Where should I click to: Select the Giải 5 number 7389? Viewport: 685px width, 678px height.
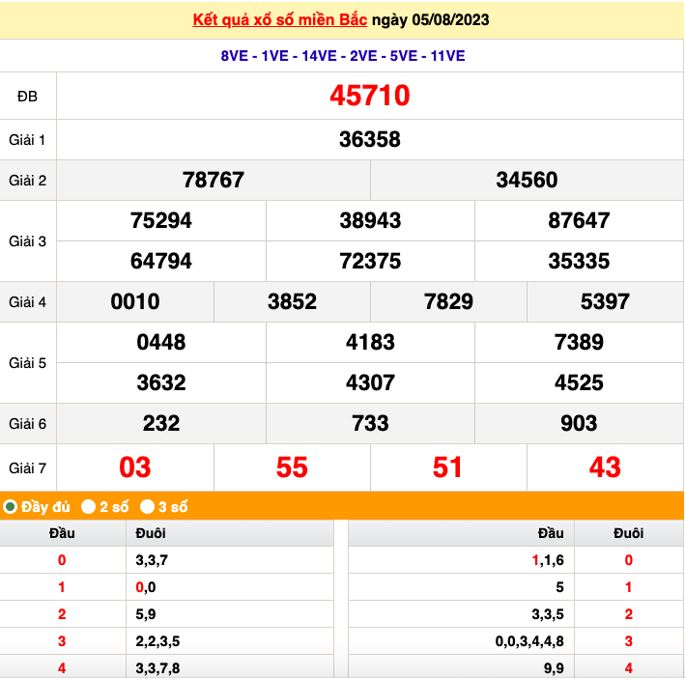(x=579, y=342)
